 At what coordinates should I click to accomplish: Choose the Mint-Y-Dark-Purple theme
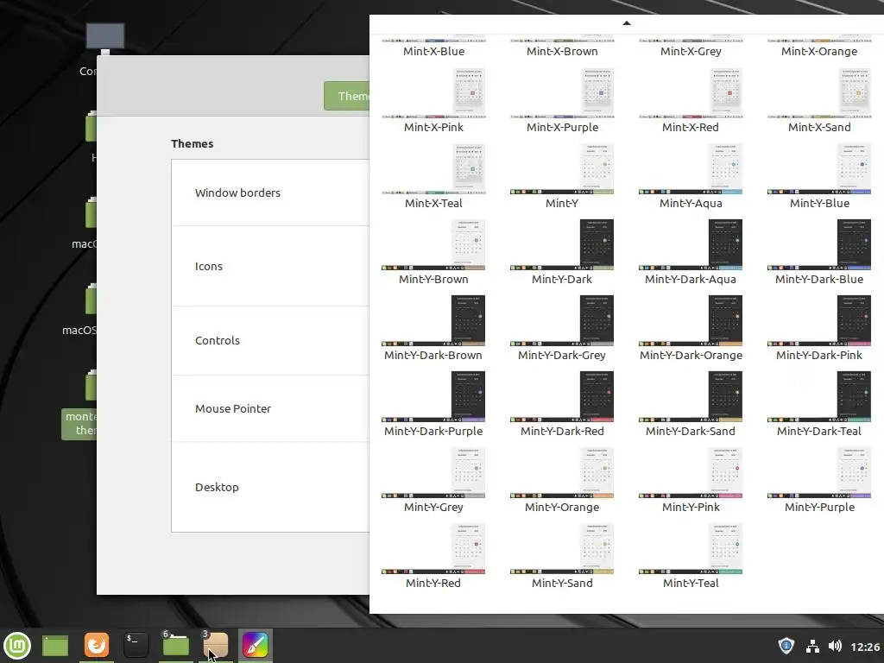pos(433,405)
